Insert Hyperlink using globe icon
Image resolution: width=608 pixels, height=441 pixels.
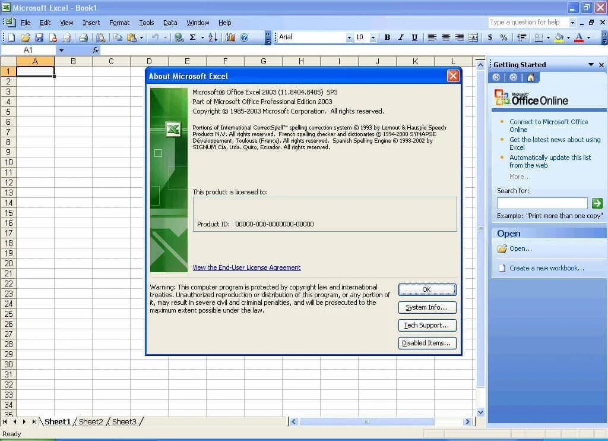tap(179, 37)
